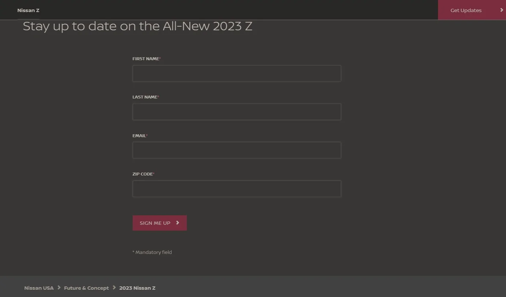
Task: Click the arrow icon beside Get Updates
Action: pyautogui.click(x=502, y=10)
